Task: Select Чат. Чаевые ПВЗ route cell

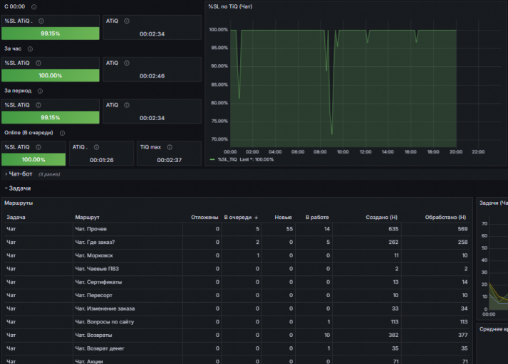Action: (128, 269)
